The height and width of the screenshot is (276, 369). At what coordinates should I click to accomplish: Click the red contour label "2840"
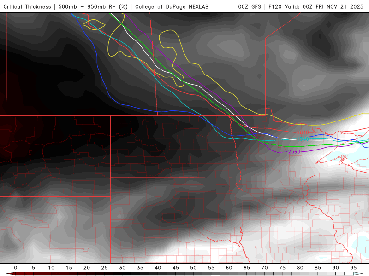303,132
